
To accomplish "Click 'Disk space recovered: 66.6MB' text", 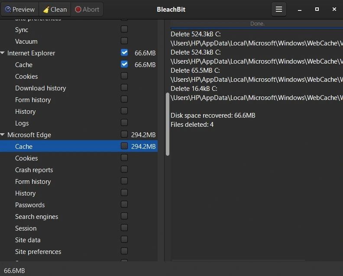I will [213, 116].
